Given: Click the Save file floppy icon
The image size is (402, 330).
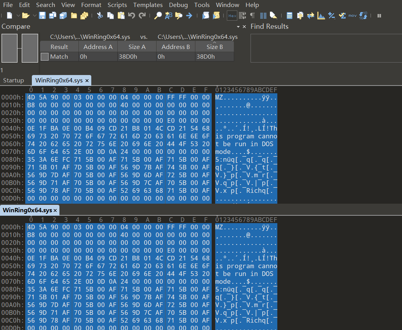Looking at the screenshot, I should point(42,16).
